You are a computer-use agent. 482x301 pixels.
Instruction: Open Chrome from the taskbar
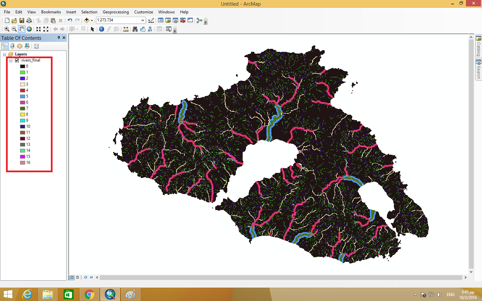[89, 294]
